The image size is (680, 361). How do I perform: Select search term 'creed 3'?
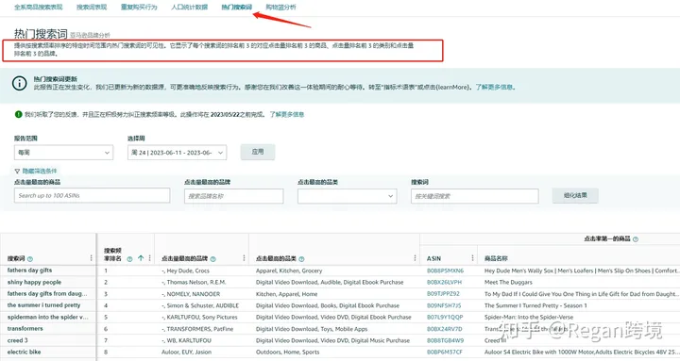pos(17,340)
